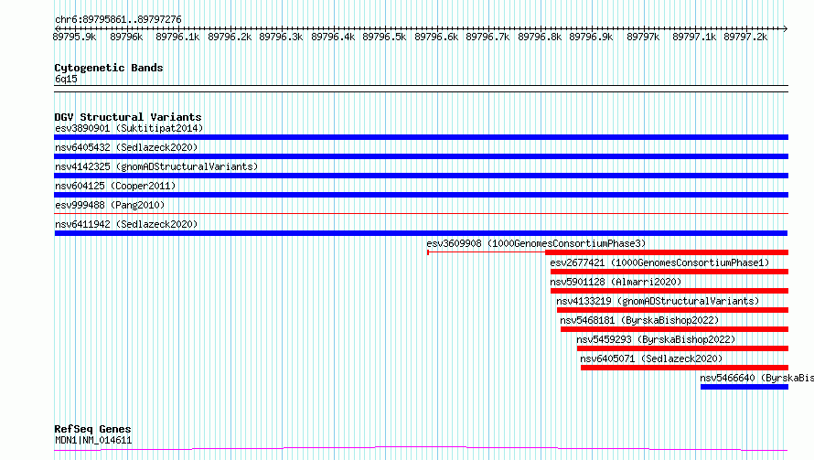Open the nsv6411942 (Sedlazeck2020) label
This screenshot has height=460, width=814.
(x=126, y=224)
